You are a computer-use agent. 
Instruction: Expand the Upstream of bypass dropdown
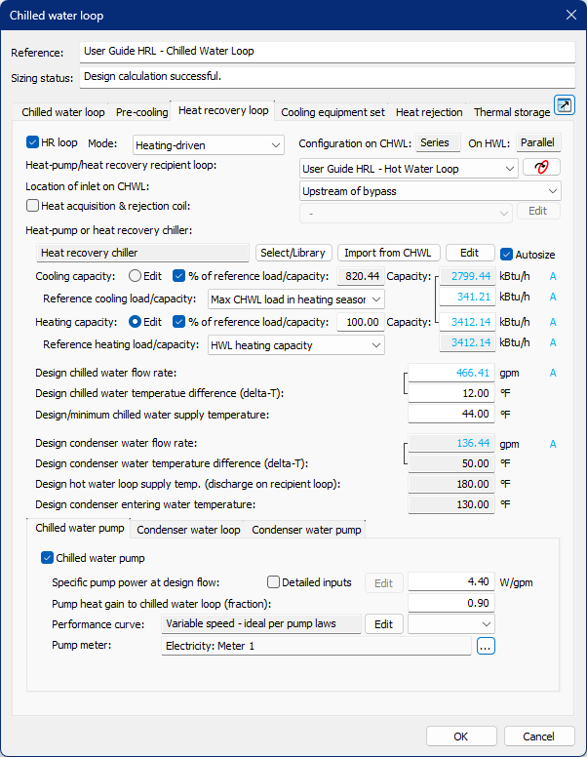(430, 191)
